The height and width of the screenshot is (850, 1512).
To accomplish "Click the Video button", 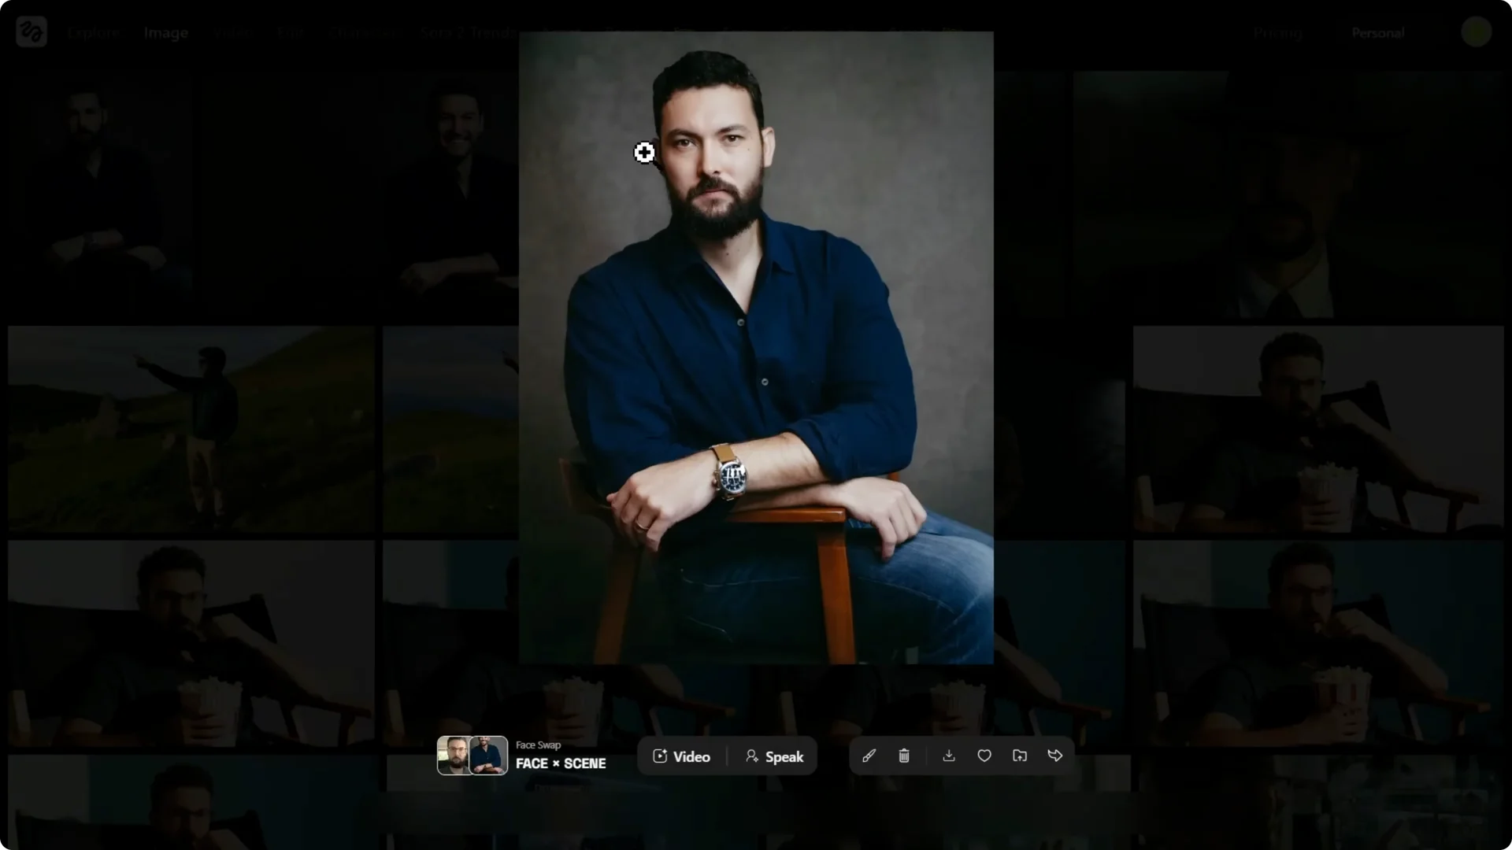I will [682, 756].
